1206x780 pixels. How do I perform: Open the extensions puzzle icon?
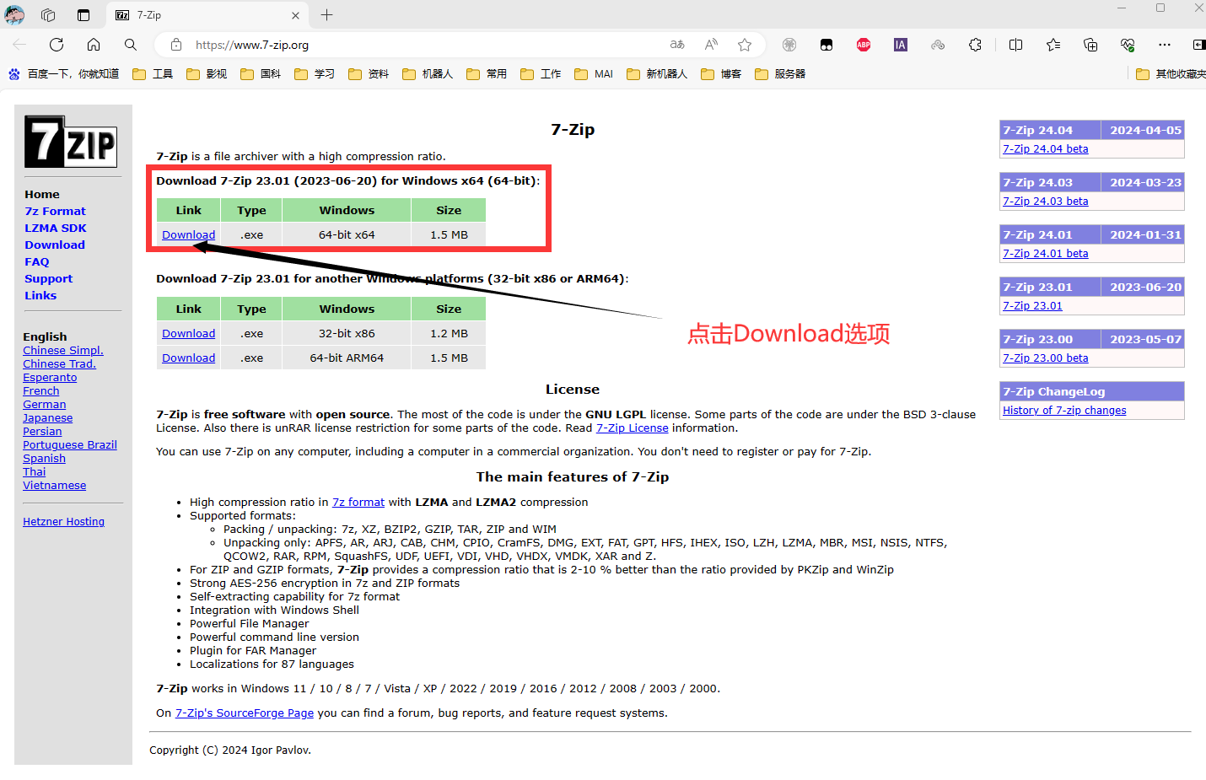975,45
